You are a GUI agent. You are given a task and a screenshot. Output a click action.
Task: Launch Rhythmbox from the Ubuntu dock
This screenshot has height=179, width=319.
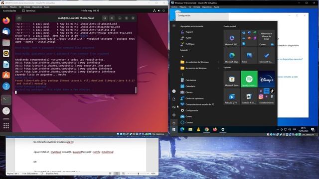pyautogui.click(x=6, y=53)
